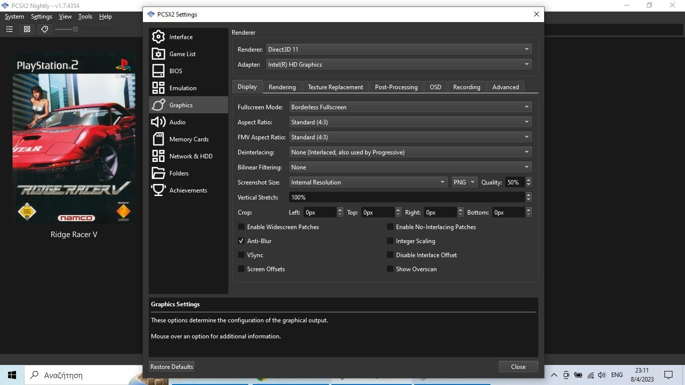Viewport: 685px width, 385px height.
Task: Switch to Post-Processing tab
Action: point(396,87)
